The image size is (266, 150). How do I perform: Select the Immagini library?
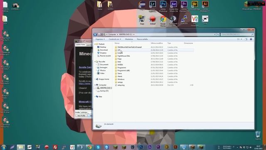click(103, 67)
